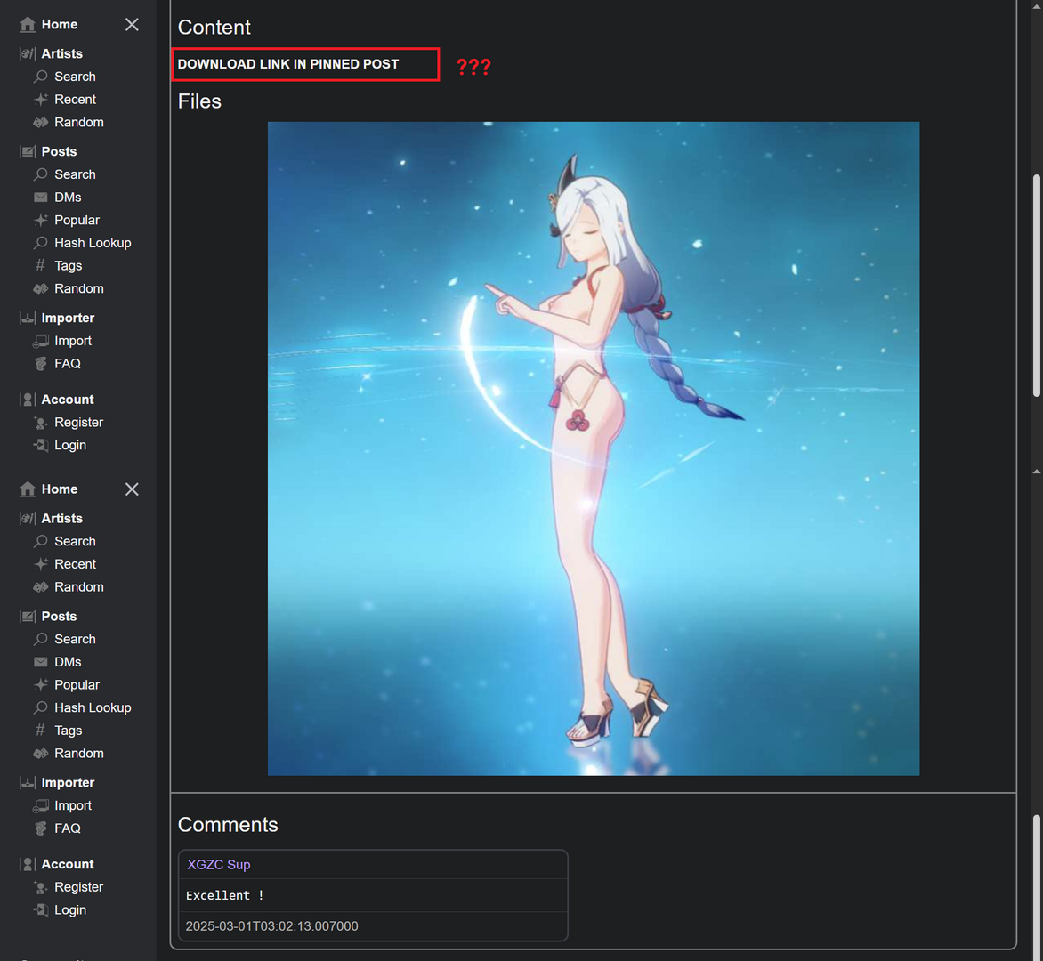
Task: Click the Tags hash icon in lower menu
Action: (x=41, y=731)
